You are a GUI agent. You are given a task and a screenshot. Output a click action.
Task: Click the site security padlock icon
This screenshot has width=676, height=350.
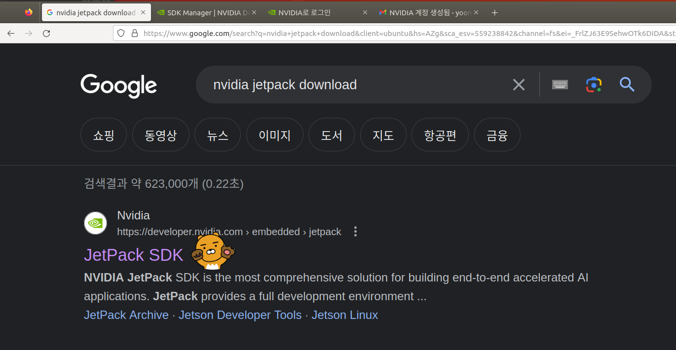pos(134,33)
